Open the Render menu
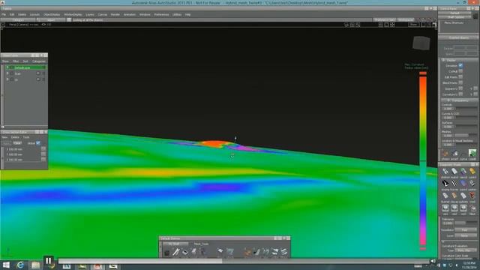Viewport: 480px width, 270px height. (115, 14)
